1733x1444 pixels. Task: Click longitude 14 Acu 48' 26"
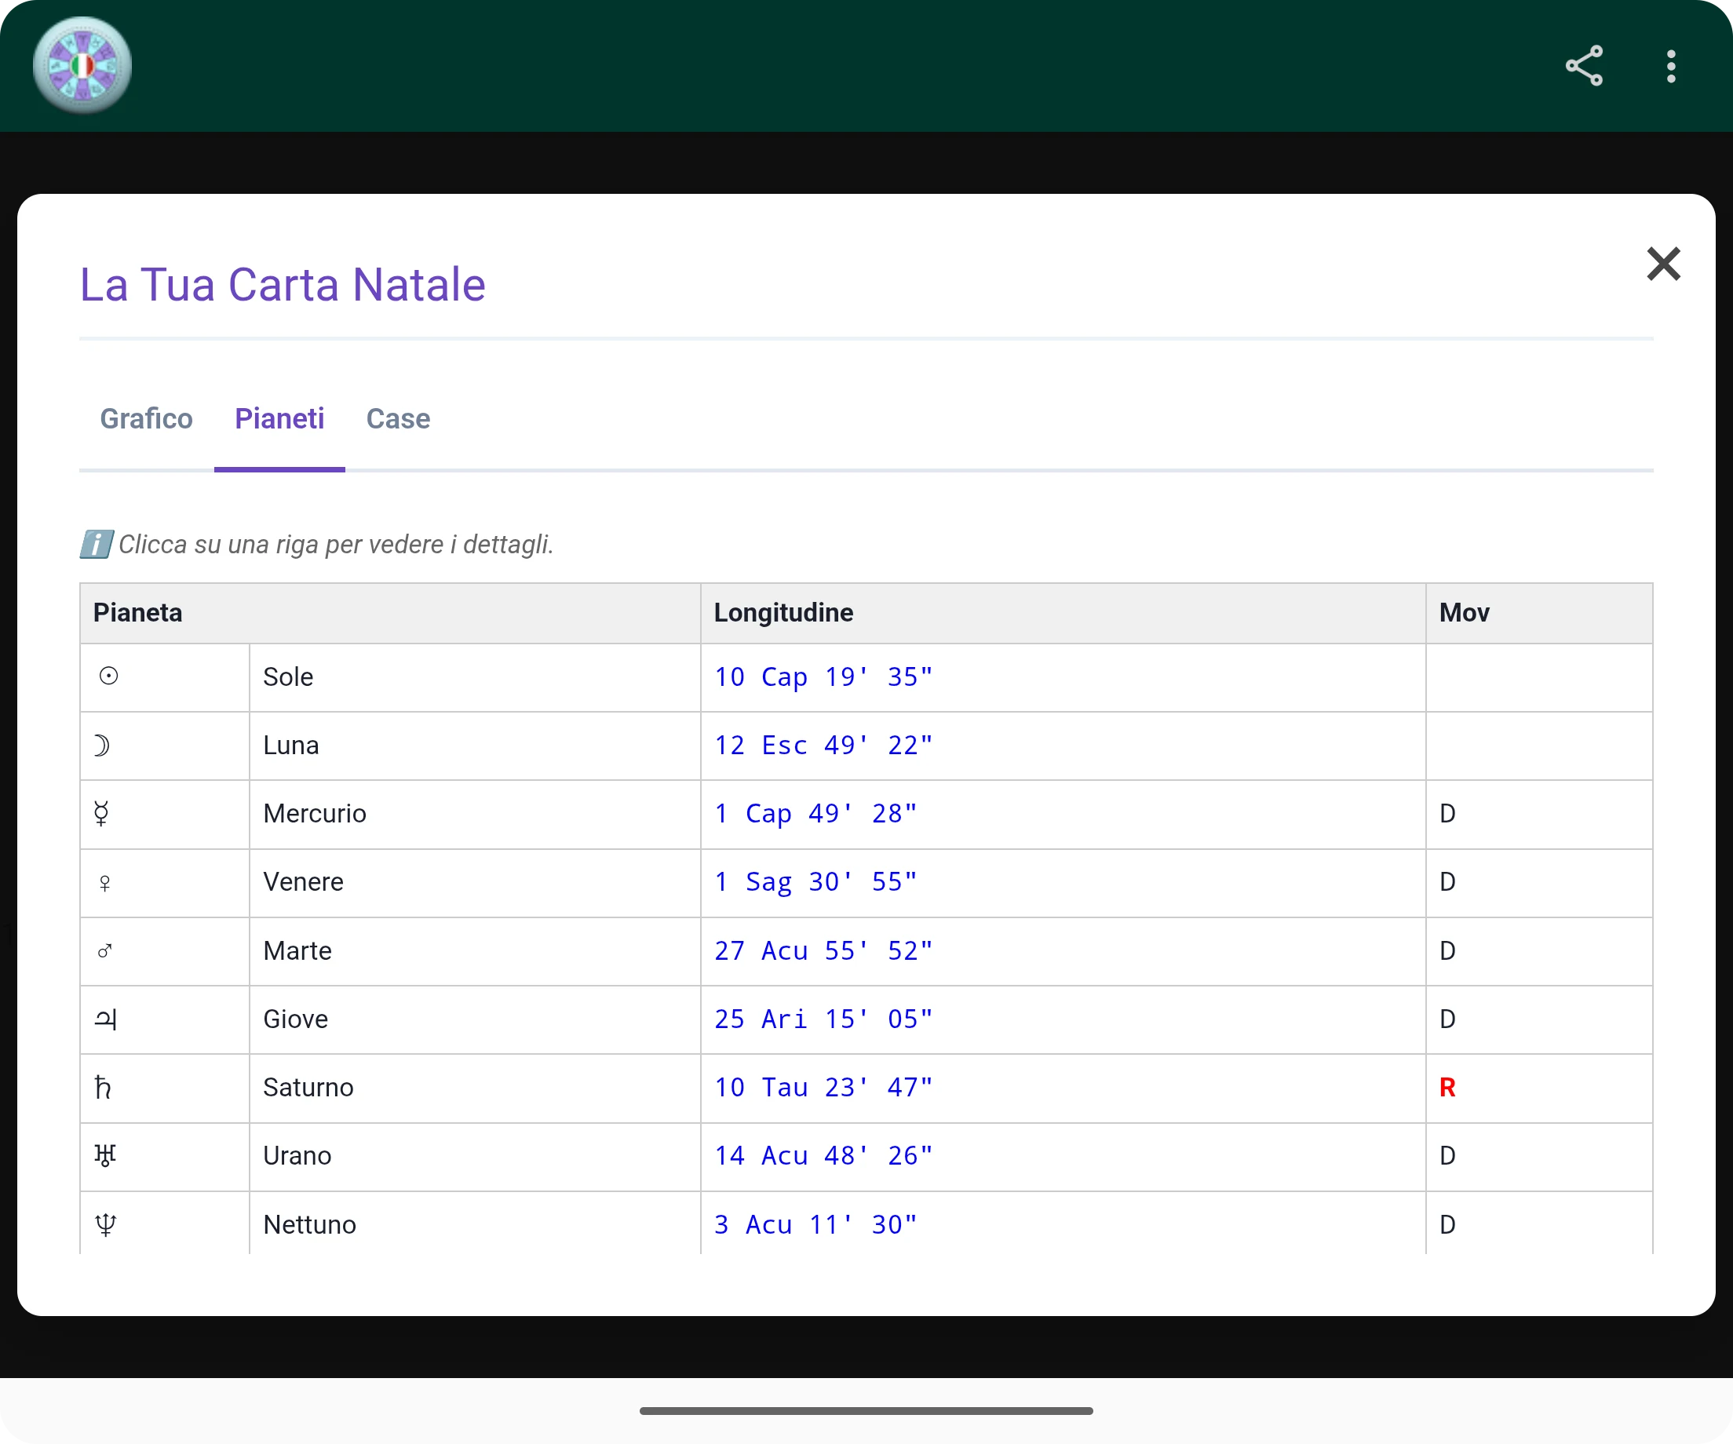(823, 1156)
